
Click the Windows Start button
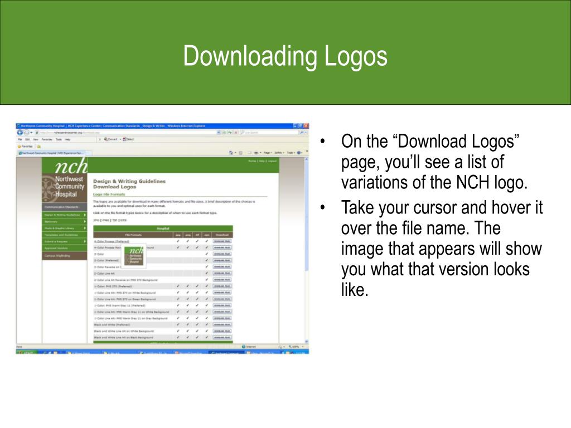[27, 352]
